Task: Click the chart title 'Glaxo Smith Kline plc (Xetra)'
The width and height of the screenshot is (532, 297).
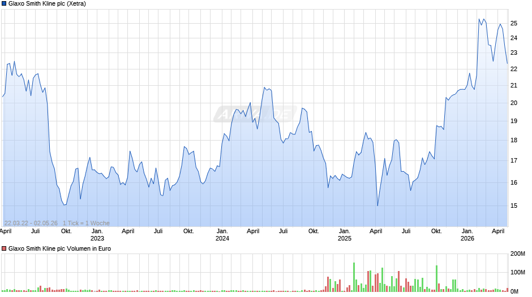Action: (x=47, y=4)
